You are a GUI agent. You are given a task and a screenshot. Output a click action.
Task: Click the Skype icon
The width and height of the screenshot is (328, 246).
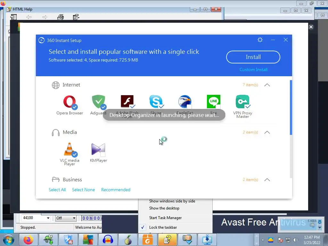coord(156,101)
